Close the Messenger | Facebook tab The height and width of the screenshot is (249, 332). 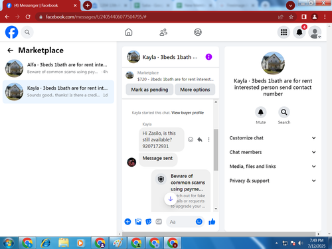pyautogui.click(x=75, y=5)
